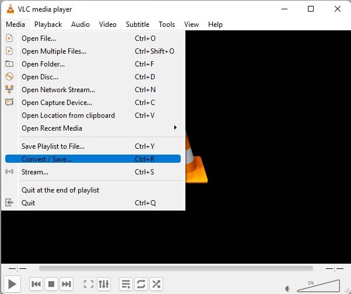Click the Open Disc menu item
Image resolution: width=351 pixels, height=294 pixels.
click(40, 77)
